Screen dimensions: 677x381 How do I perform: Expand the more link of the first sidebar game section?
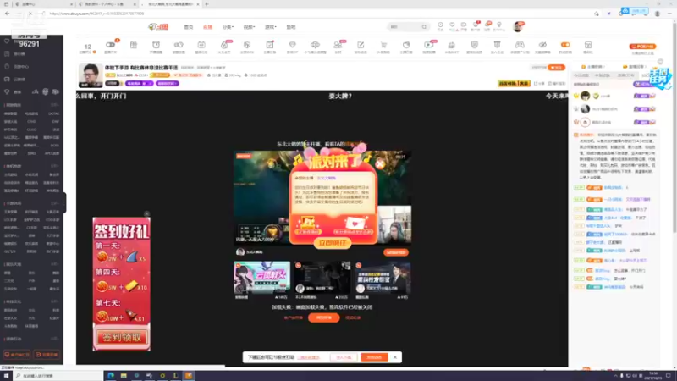pyautogui.click(x=54, y=105)
